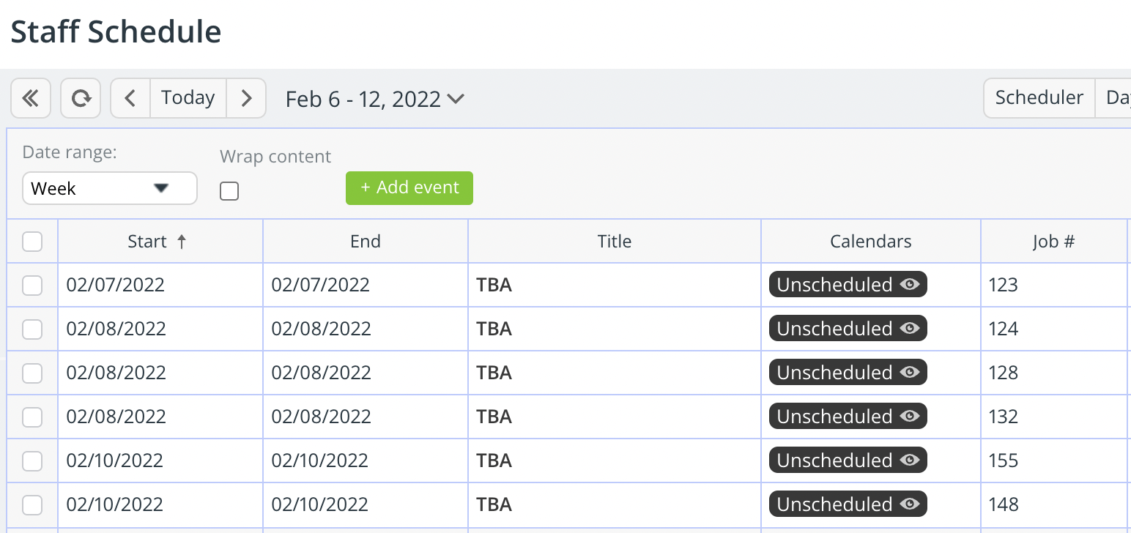Switch to the Scheduler view tab
This screenshot has width=1131, height=533.
click(1039, 98)
